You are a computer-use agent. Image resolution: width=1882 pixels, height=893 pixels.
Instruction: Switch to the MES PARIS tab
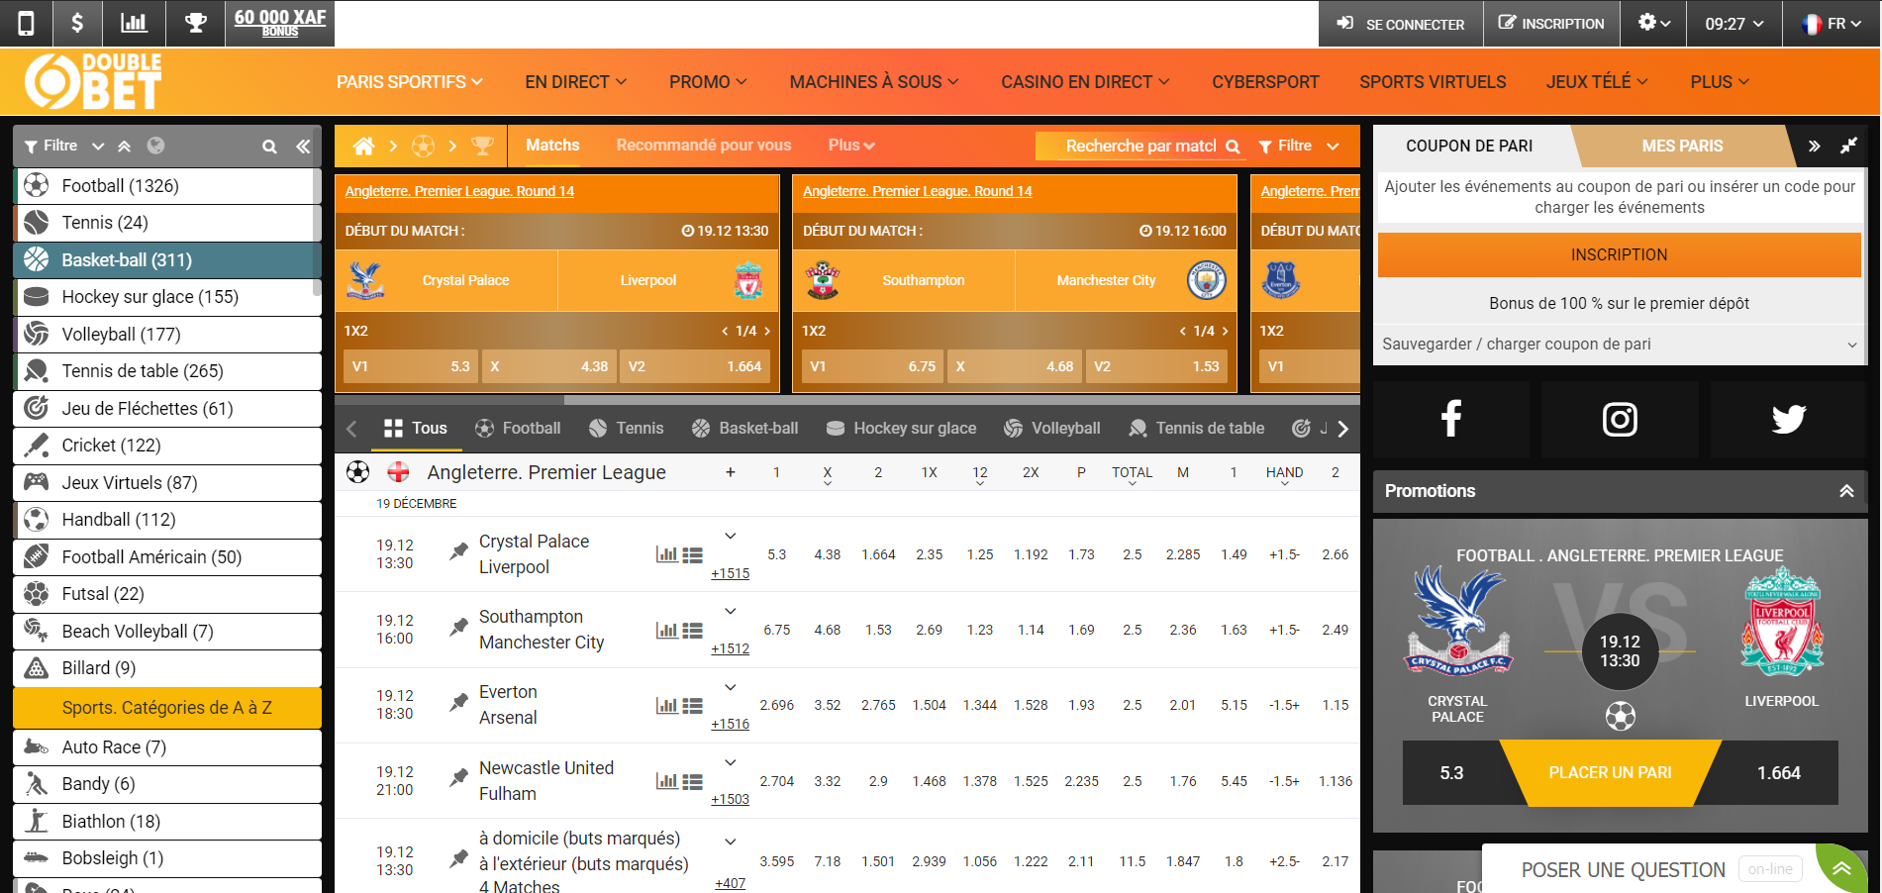click(x=1682, y=147)
